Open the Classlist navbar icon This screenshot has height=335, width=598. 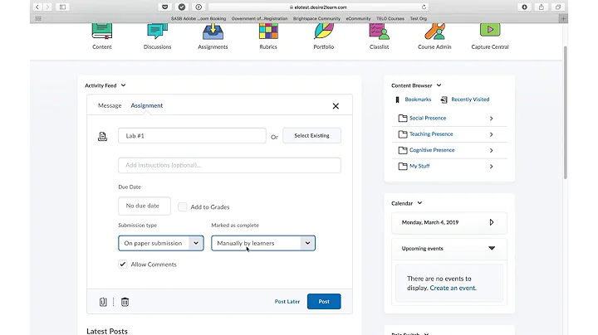[x=379, y=32]
